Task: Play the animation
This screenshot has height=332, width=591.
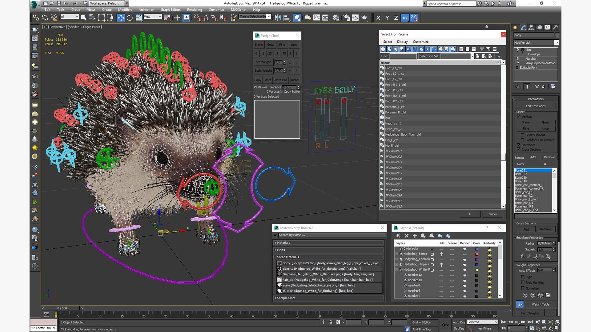Action: [517, 322]
